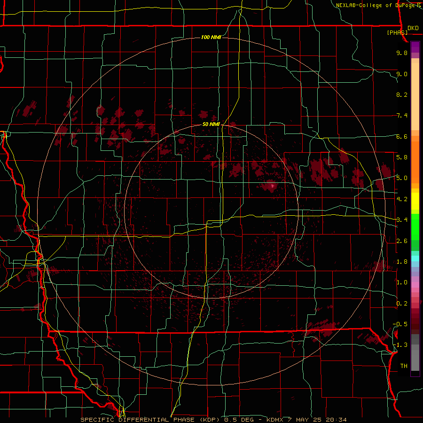
Task: Select the 1.0 scale value
Action: [402, 282]
